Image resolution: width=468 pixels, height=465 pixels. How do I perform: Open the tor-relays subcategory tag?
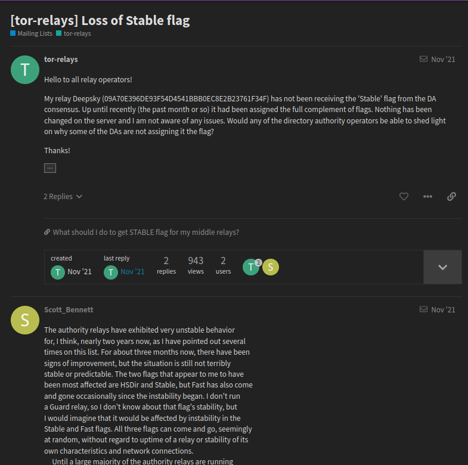77,34
